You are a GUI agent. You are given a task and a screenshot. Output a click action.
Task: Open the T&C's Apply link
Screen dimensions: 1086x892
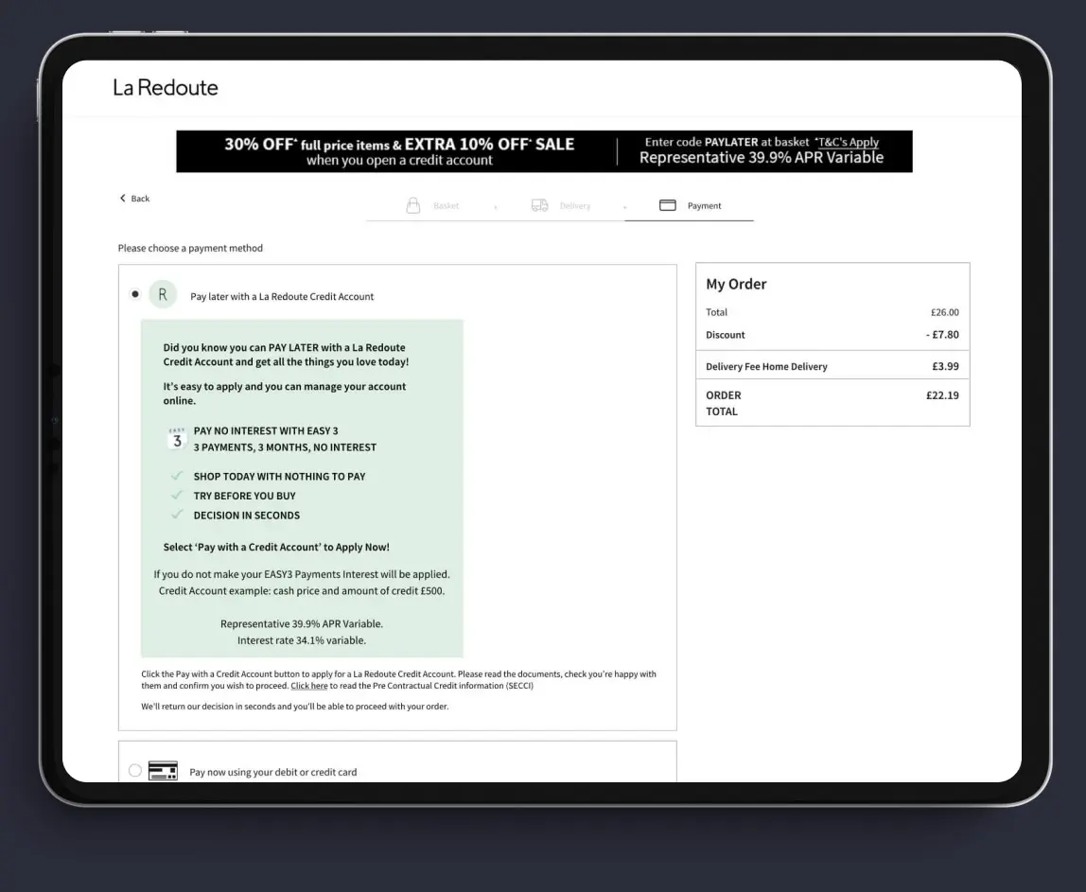848,142
